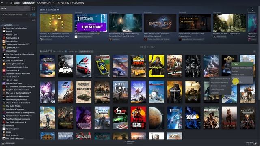
Task: Open Friends & Chat
Action: coord(251,143)
